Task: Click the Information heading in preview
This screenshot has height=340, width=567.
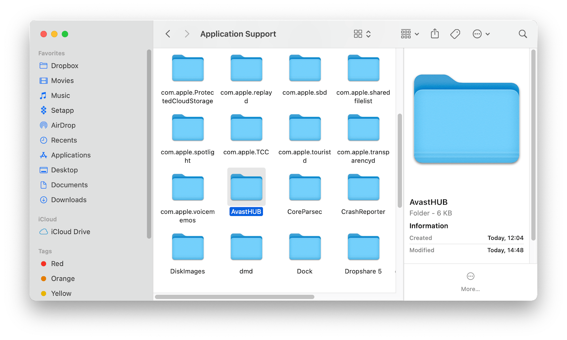Action: click(x=429, y=226)
